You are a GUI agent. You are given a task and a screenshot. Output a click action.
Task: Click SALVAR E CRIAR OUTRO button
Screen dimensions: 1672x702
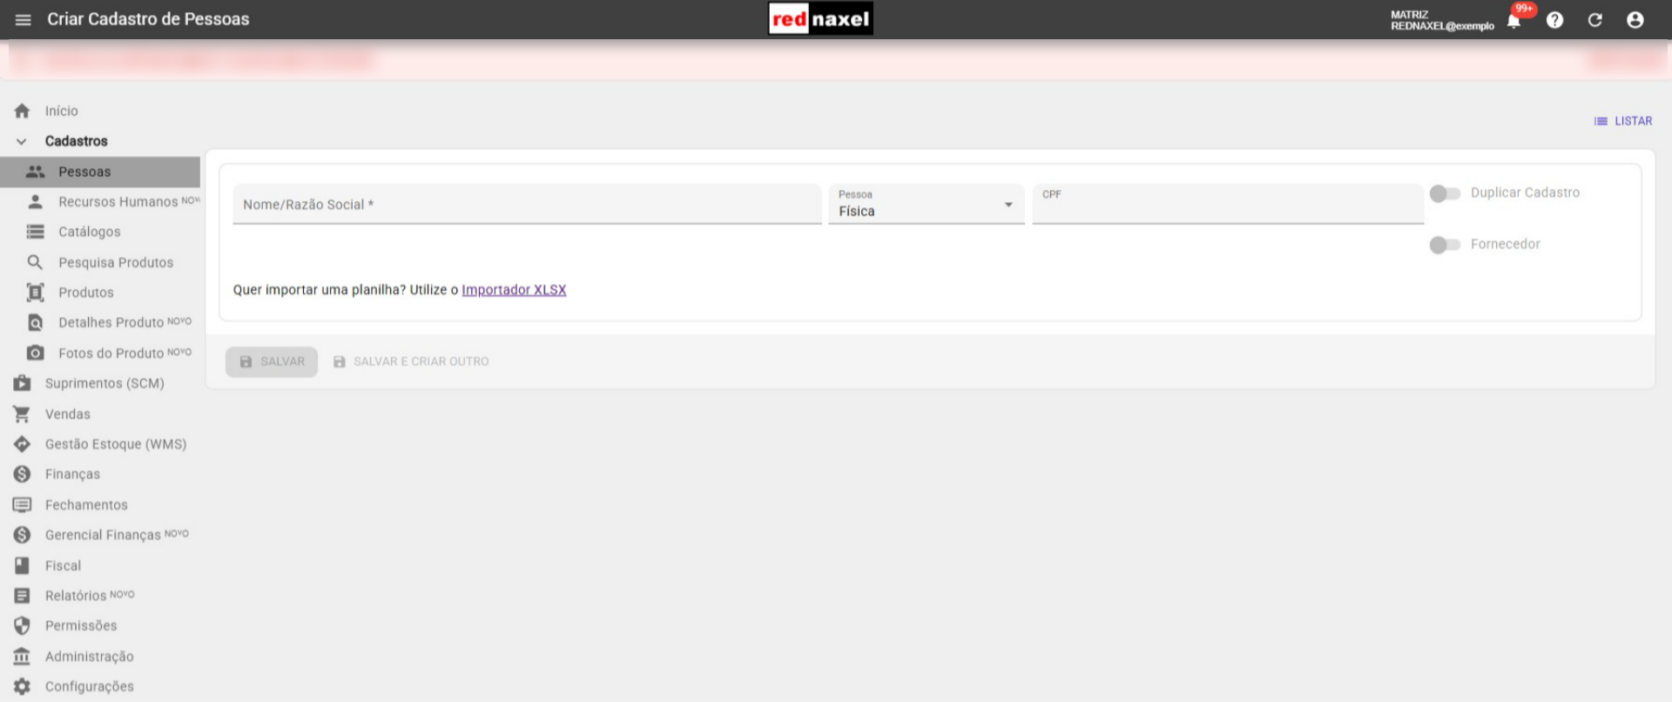[x=411, y=361]
